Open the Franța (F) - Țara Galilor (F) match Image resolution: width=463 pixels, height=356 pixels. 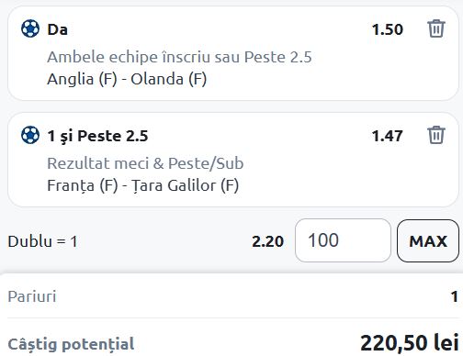click(142, 185)
